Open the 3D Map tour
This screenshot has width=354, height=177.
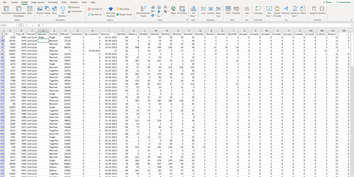click(x=193, y=12)
